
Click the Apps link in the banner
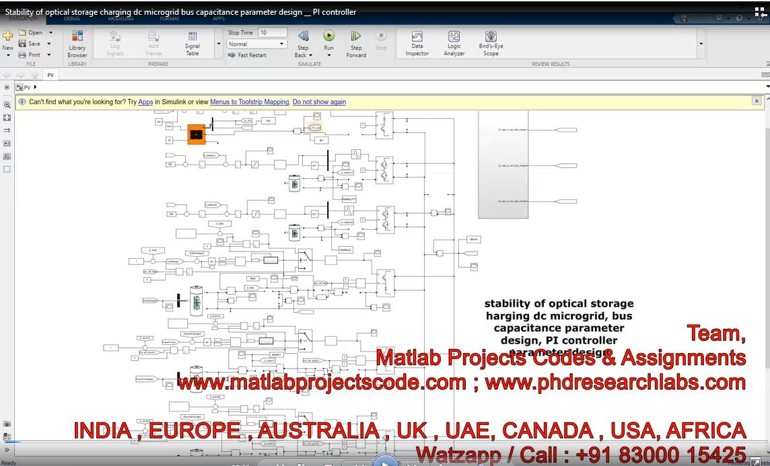145,102
